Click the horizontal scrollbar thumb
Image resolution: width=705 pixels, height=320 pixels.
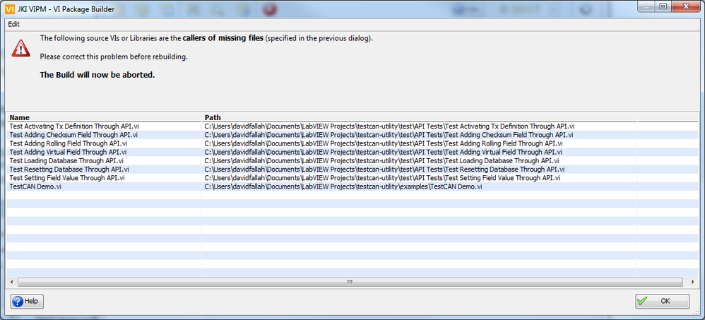(x=350, y=282)
